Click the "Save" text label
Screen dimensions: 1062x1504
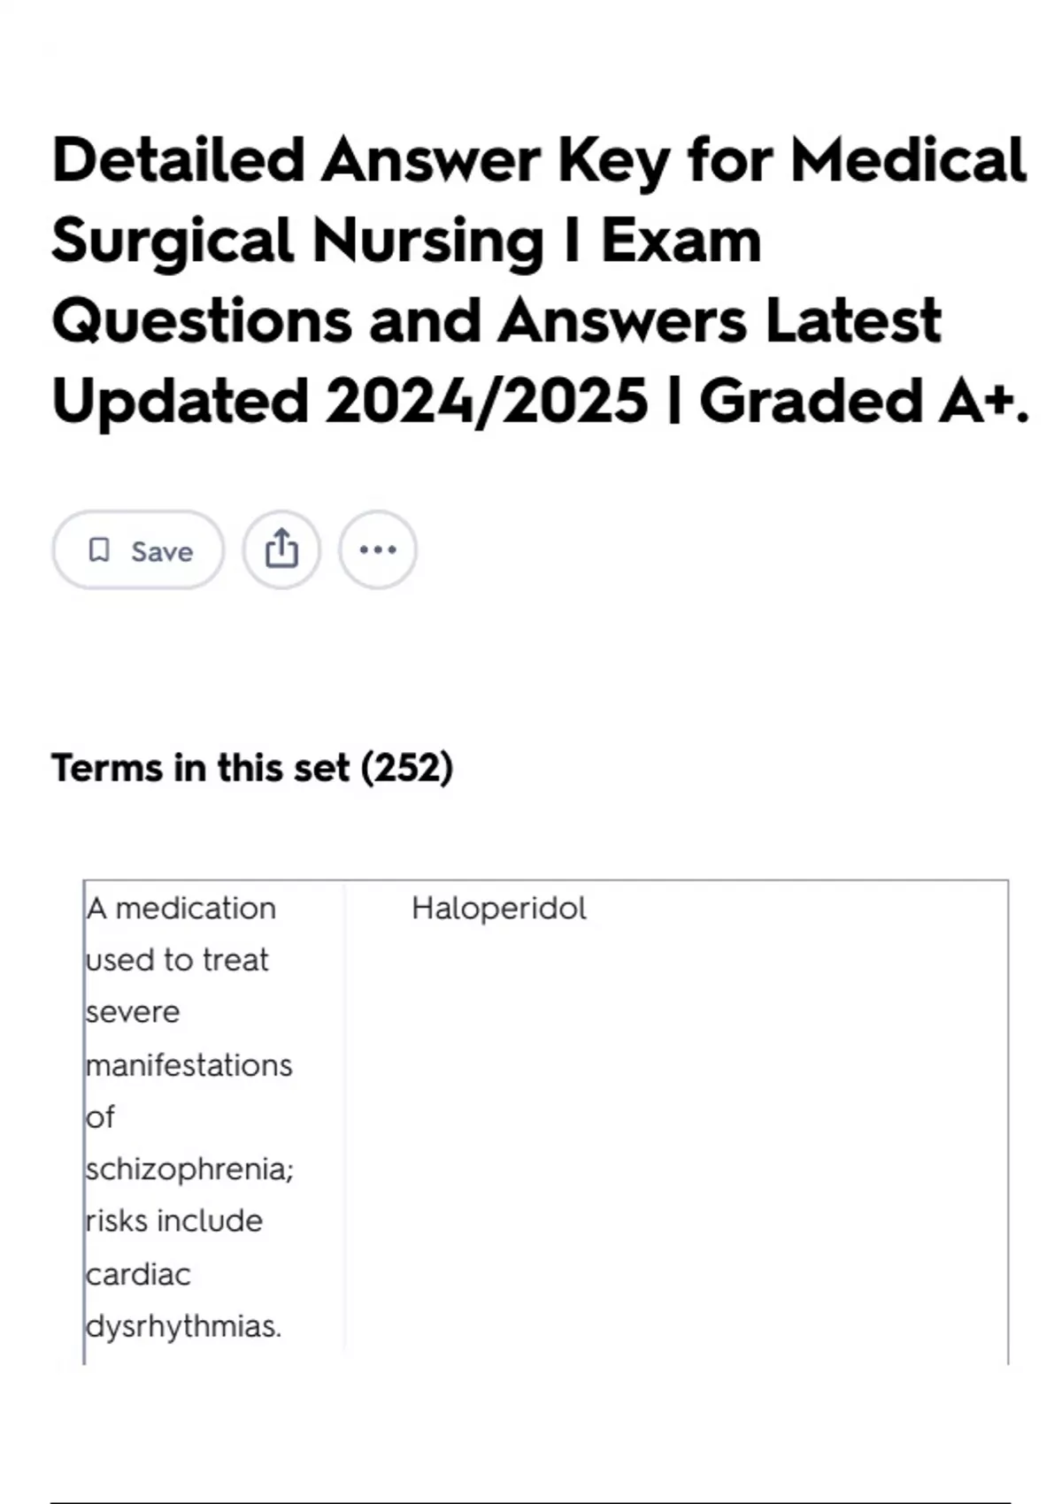[162, 552]
